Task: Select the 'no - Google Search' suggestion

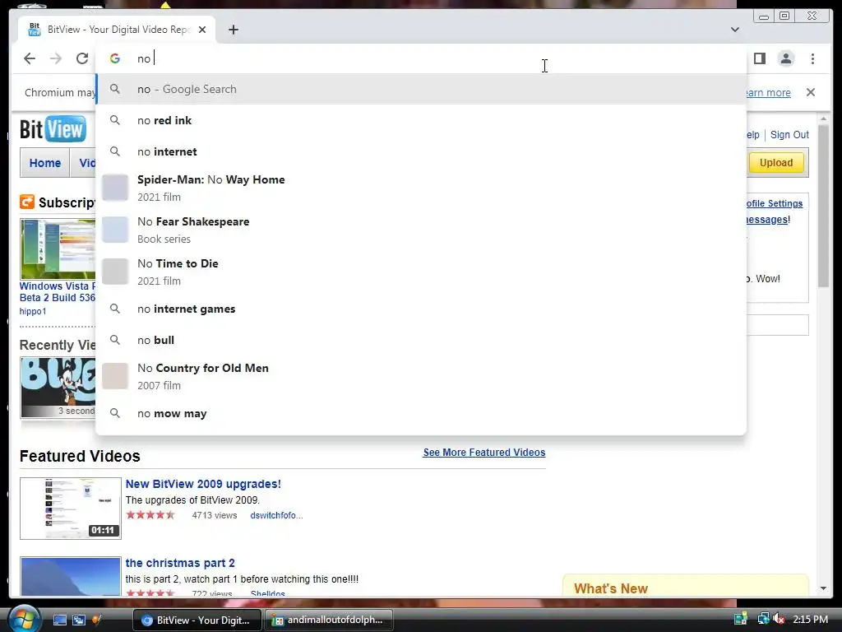Action: (x=421, y=89)
